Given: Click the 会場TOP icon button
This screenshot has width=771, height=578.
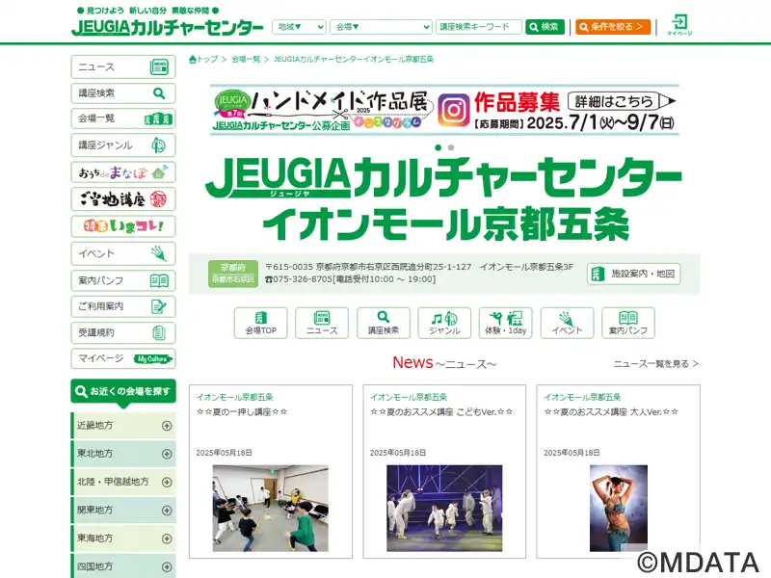Looking at the screenshot, I should [260, 323].
